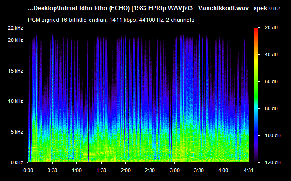Click the 3:00 time axis label
291x181 pixels.
(x=174, y=170)
